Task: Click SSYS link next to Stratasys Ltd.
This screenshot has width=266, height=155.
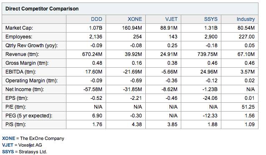Action: click(8, 152)
